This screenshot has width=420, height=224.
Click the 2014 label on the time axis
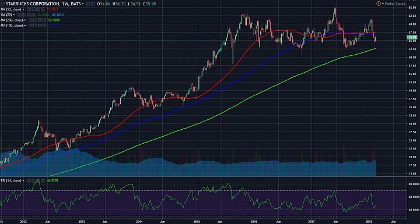(139, 222)
